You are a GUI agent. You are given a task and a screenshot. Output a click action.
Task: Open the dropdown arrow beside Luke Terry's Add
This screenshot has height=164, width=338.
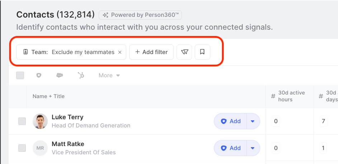pyautogui.click(x=253, y=121)
